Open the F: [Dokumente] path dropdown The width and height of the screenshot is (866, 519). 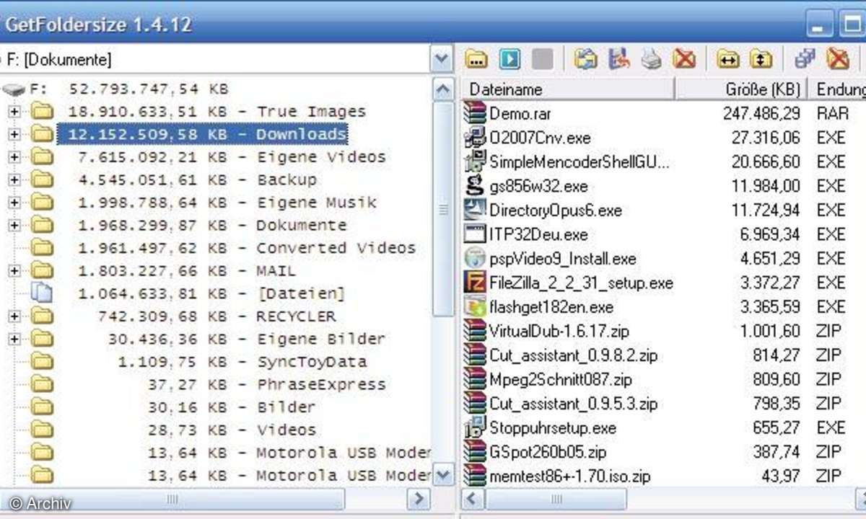pyautogui.click(x=441, y=59)
